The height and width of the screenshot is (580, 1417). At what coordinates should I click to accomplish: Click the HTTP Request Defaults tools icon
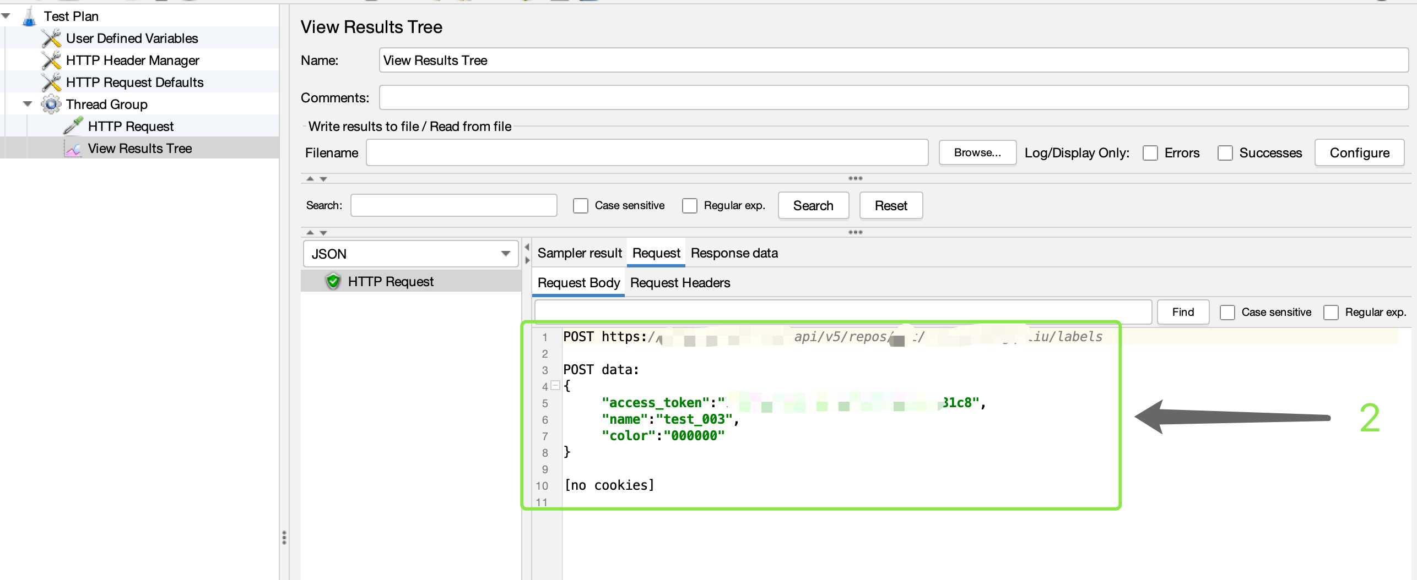pyautogui.click(x=51, y=83)
